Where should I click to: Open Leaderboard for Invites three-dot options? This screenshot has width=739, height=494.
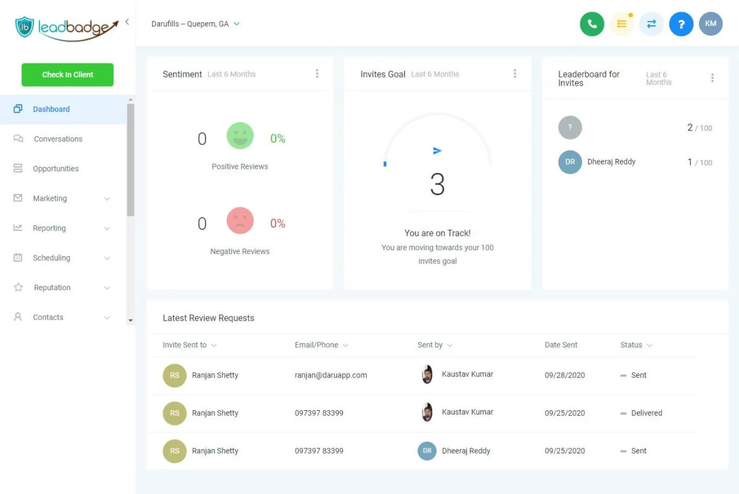pos(713,78)
